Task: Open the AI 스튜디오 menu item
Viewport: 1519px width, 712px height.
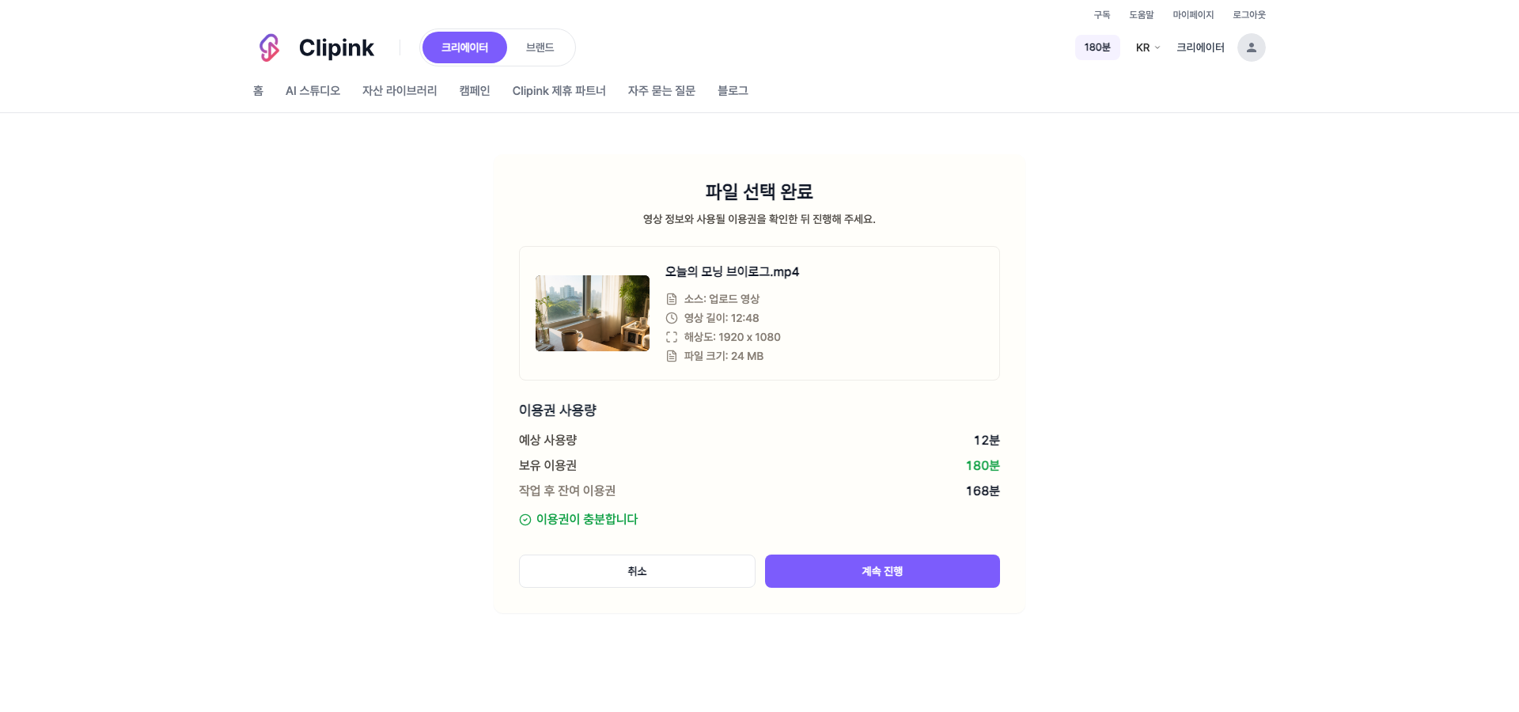Action: pos(313,91)
